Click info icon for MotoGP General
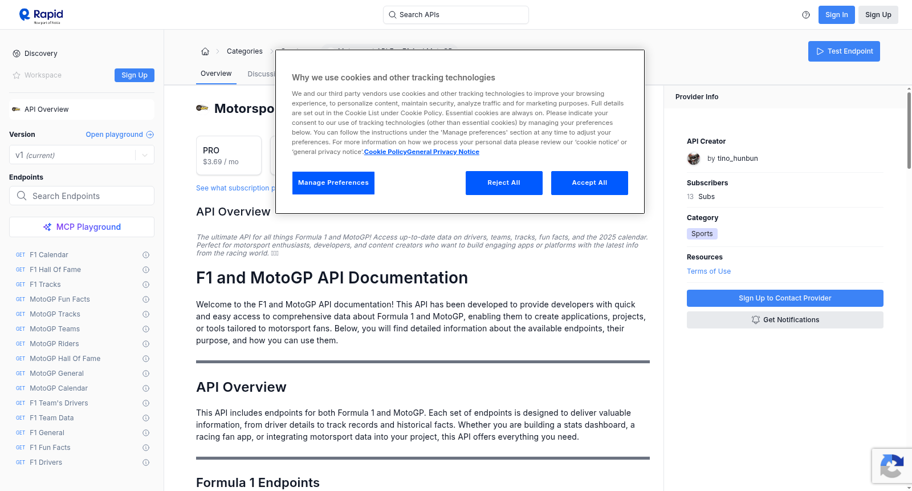The width and height of the screenshot is (912, 491). (x=146, y=374)
